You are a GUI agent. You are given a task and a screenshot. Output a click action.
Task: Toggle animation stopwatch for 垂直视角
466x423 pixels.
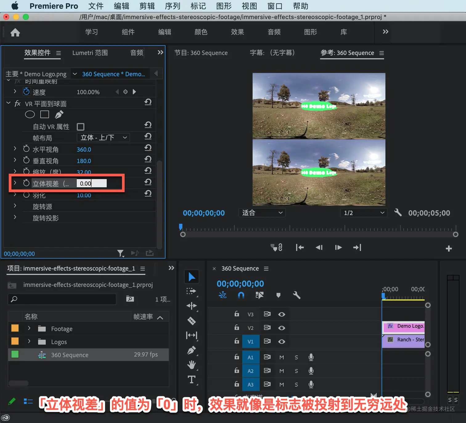coord(27,160)
